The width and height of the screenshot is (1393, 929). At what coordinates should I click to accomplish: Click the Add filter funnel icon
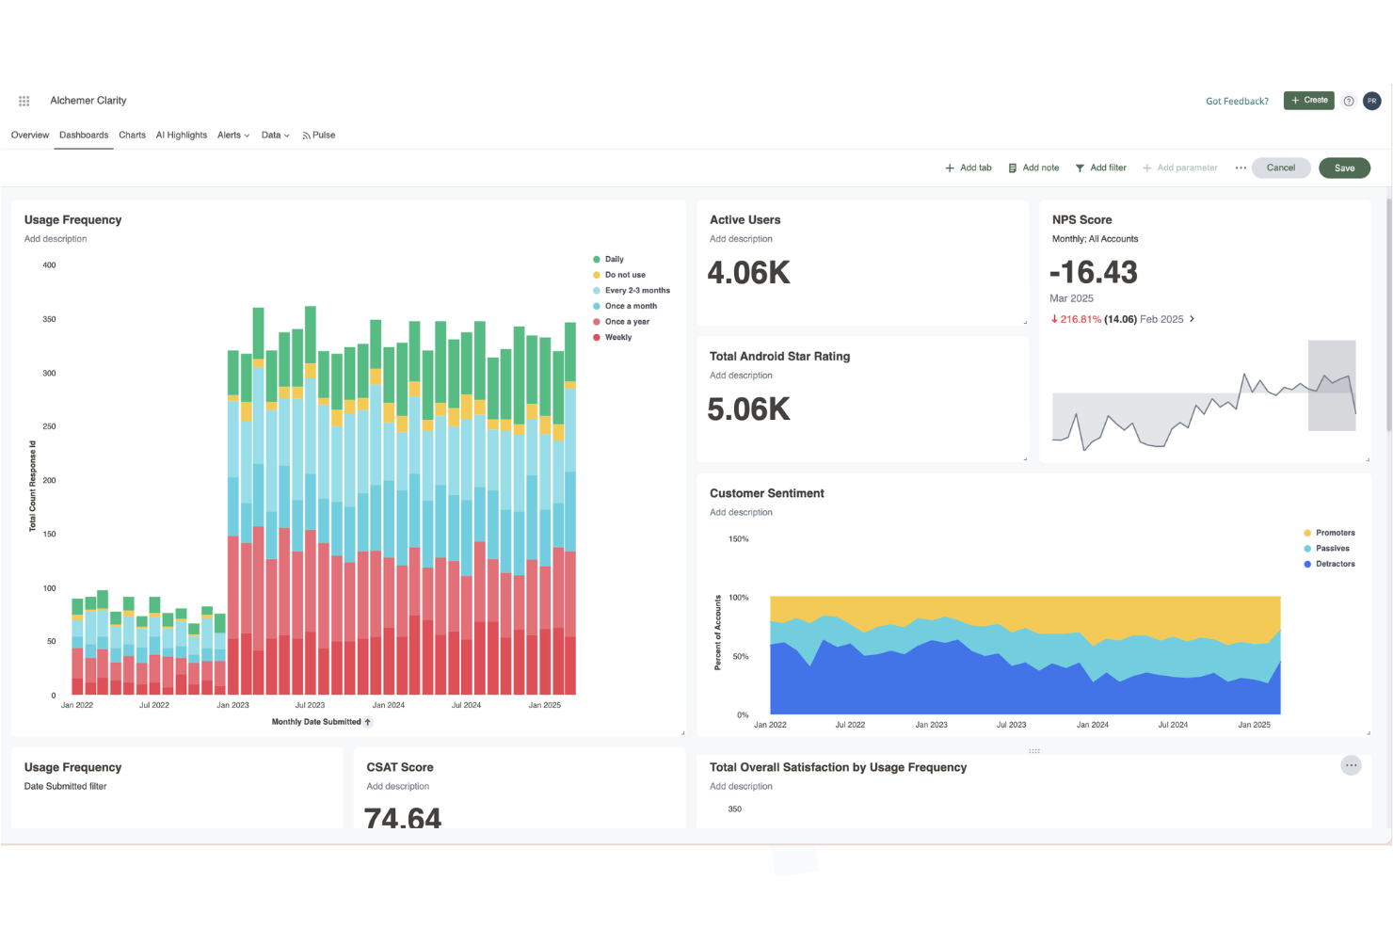[x=1080, y=168]
